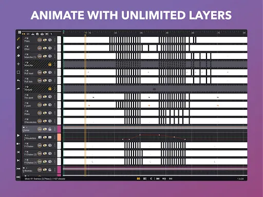
Task: Select the fill bucket tool
Action: [x=18, y=55]
